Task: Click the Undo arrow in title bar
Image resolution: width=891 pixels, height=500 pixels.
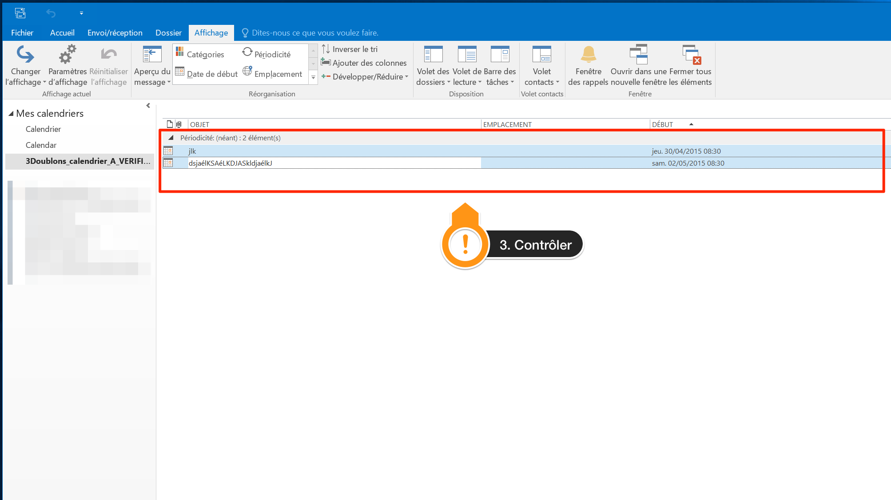Action: coord(51,13)
